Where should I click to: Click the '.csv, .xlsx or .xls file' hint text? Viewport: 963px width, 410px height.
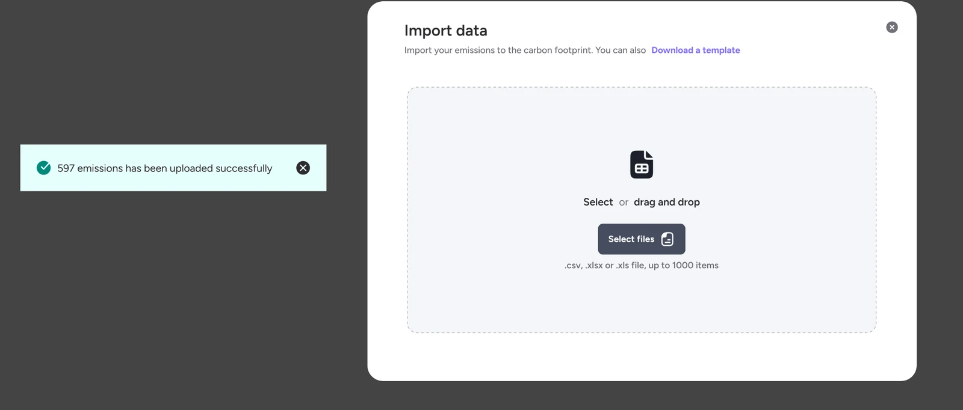[642, 265]
